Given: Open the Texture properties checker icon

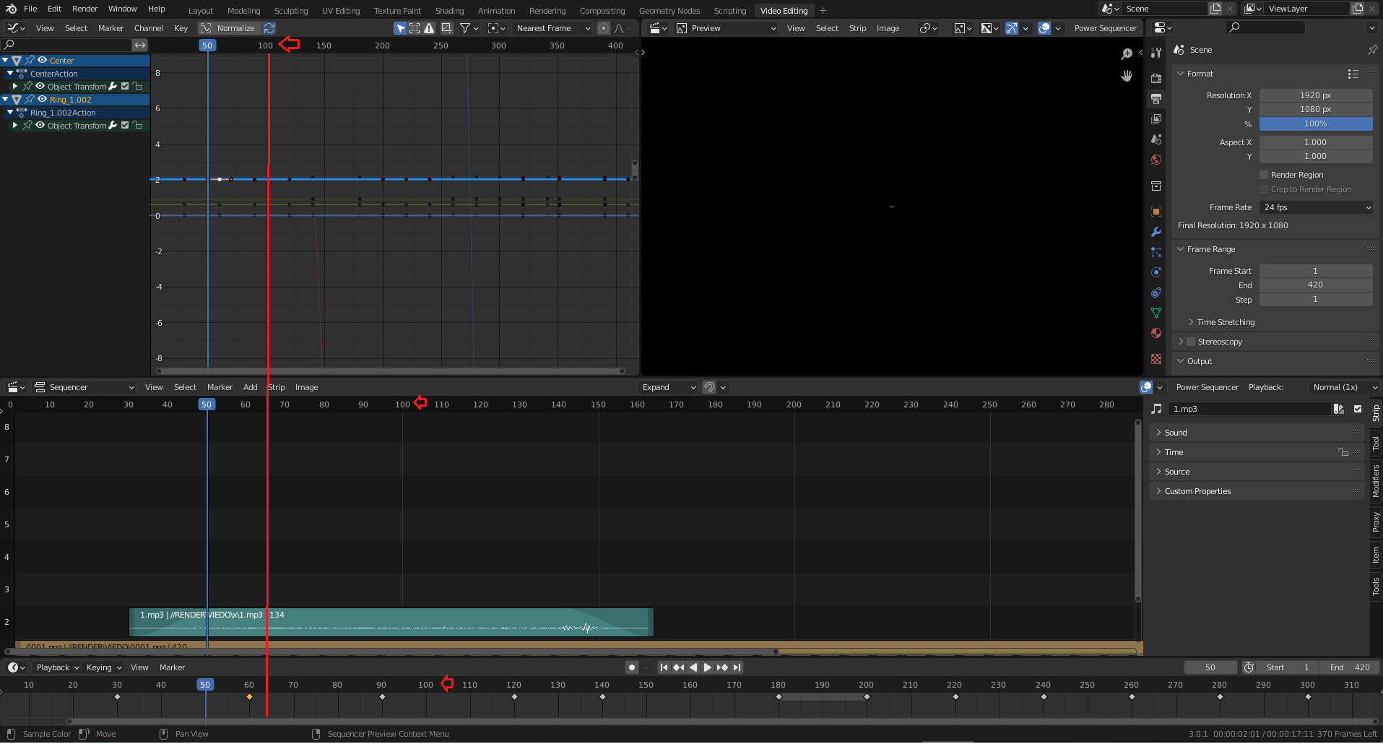Looking at the screenshot, I should [x=1156, y=359].
